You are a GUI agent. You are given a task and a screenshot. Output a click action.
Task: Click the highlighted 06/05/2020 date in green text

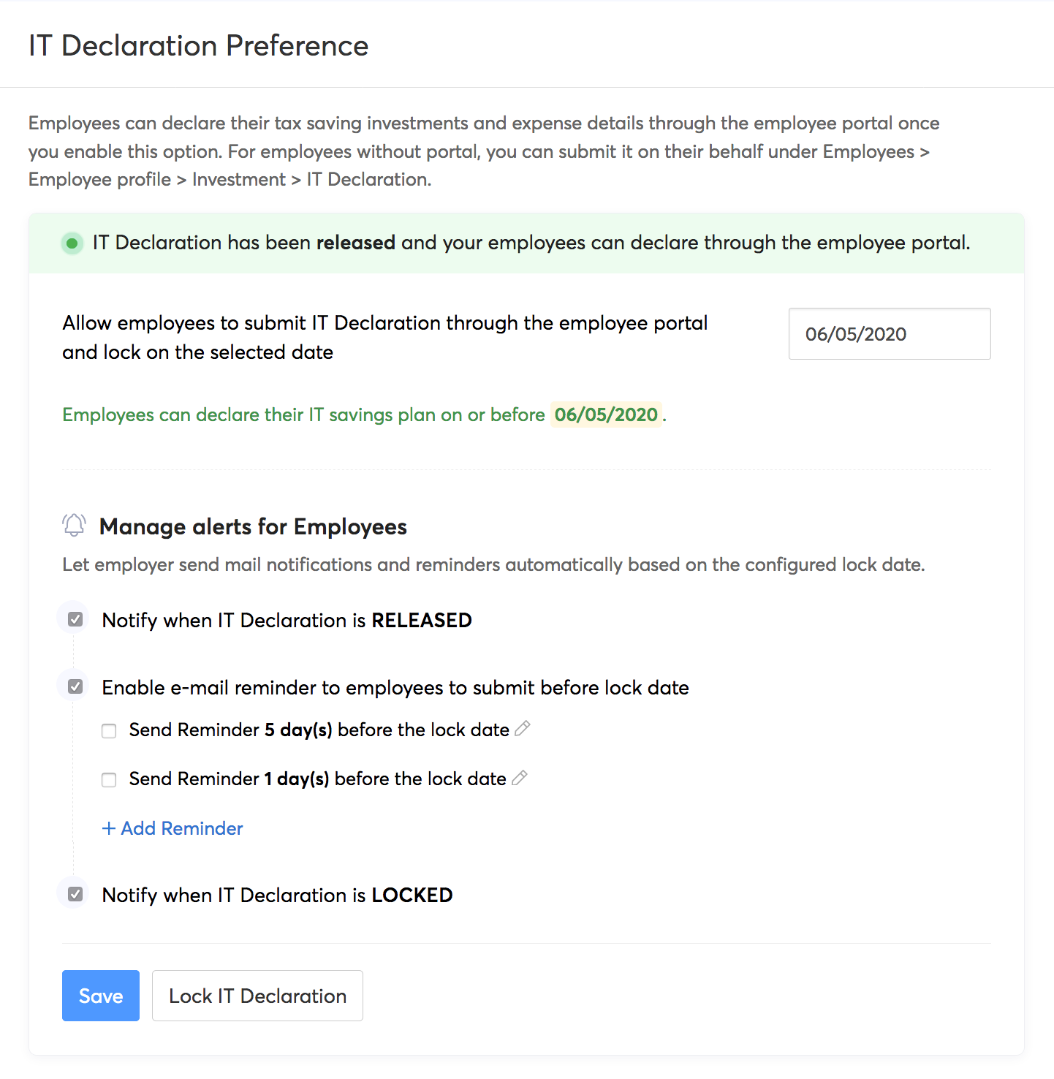click(606, 414)
